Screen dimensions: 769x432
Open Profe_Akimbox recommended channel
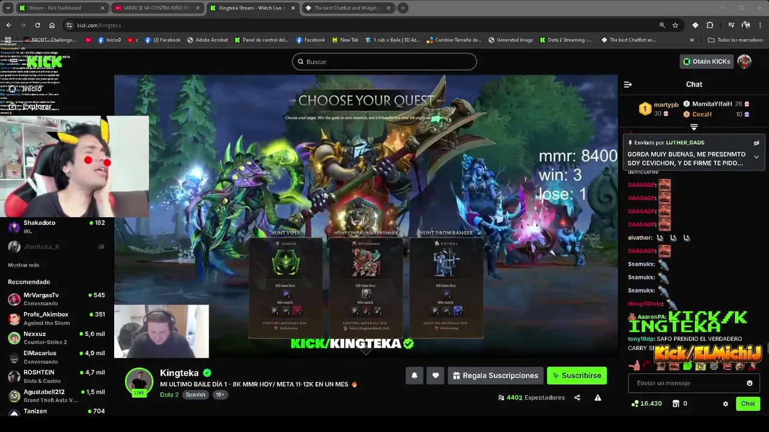56,319
